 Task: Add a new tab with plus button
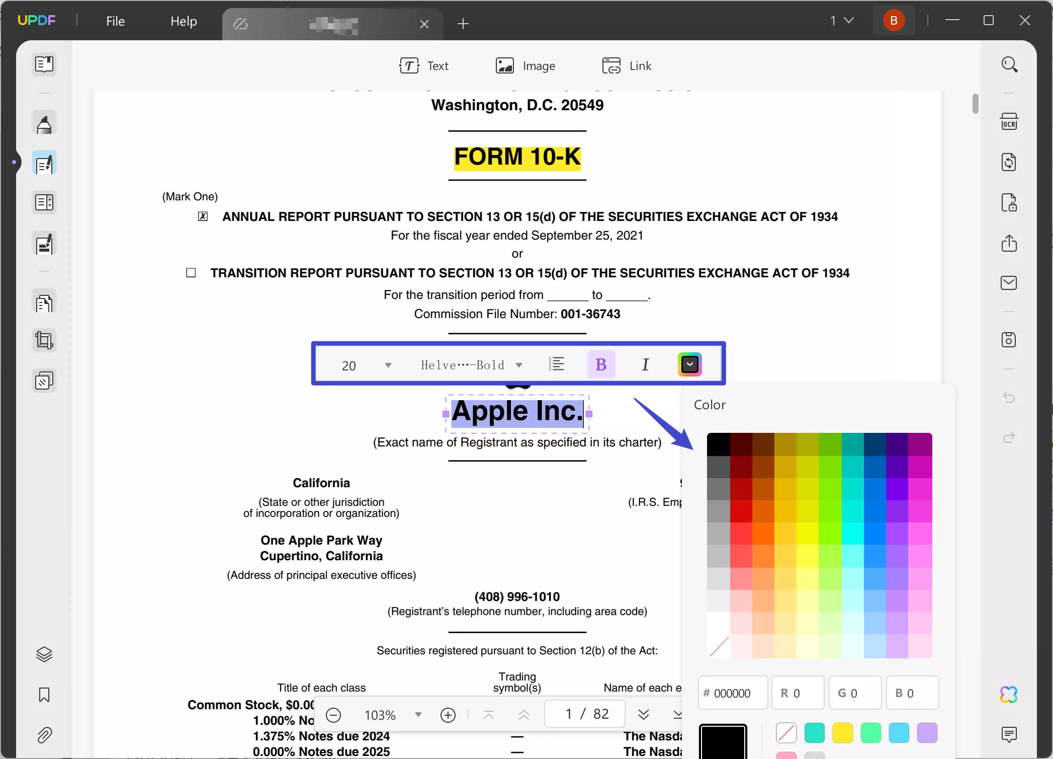coord(463,24)
